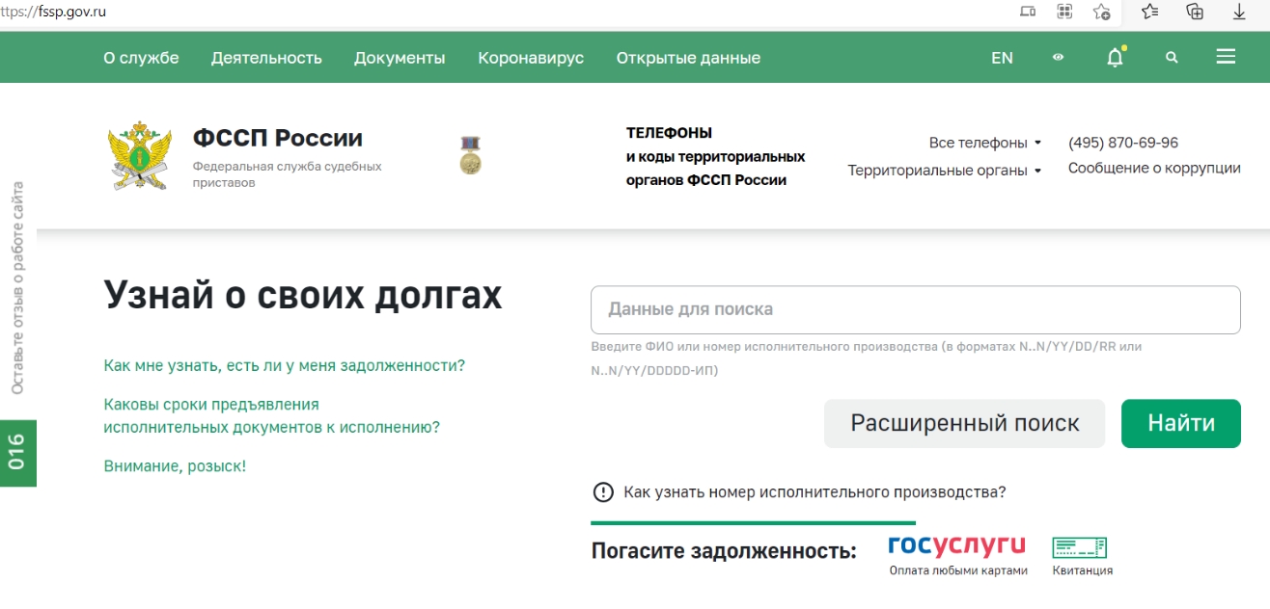1270x609 pixels.
Task: Click the Найти search button
Action: tap(1181, 424)
